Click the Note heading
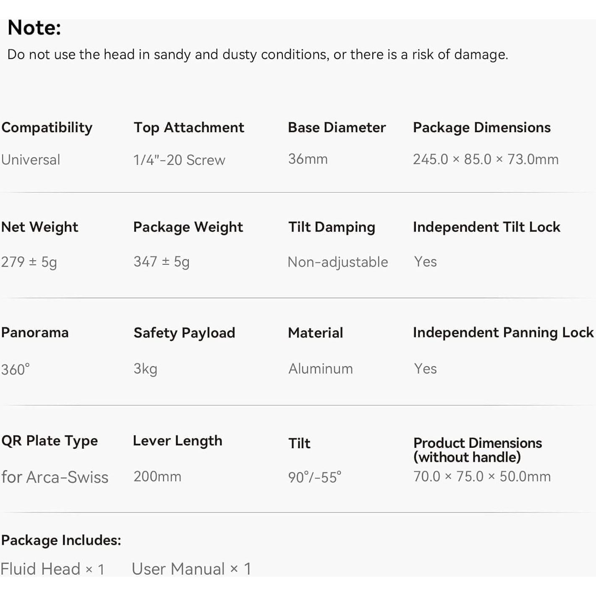The image size is (596, 596). point(34,28)
